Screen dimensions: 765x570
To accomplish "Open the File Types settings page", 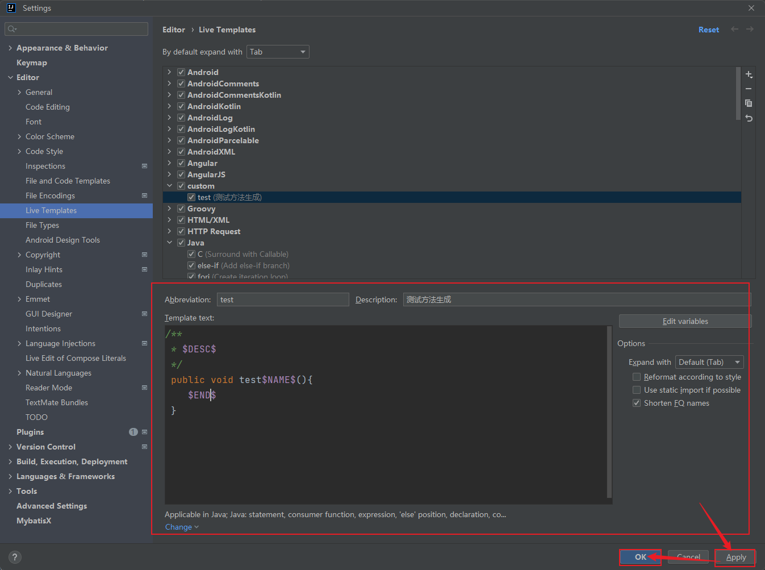I will (x=42, y=225).
